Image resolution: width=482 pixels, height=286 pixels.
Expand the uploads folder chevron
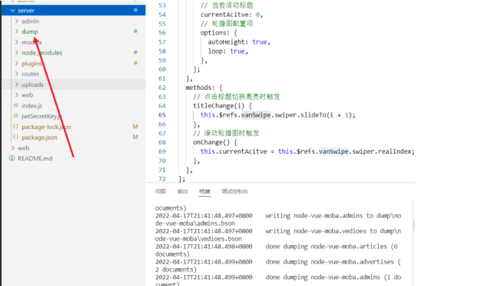[17, 84]
